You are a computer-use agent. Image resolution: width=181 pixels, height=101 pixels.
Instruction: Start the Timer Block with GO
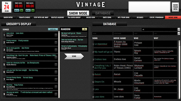33,11
